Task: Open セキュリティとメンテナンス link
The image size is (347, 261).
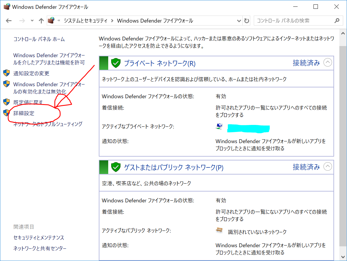Action: click(39, 238)
